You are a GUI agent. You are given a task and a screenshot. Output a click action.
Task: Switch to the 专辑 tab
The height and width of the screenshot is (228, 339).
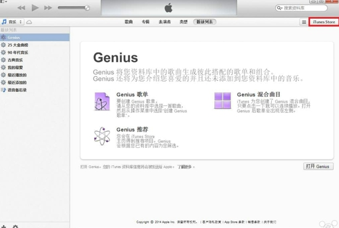point(146,22)
